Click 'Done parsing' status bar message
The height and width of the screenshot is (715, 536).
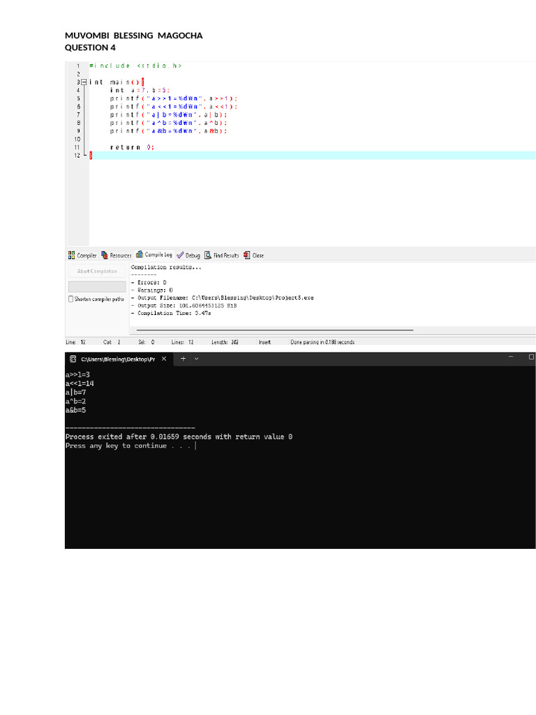322,342
